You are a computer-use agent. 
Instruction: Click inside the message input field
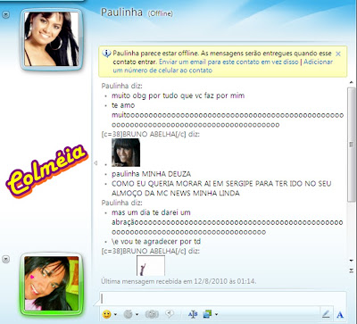click(222, 298)
